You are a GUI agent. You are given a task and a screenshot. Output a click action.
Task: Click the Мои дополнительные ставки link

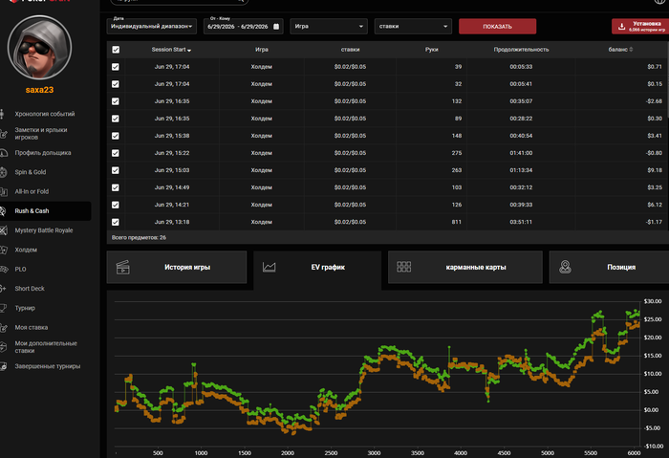[x=46, y=346]
